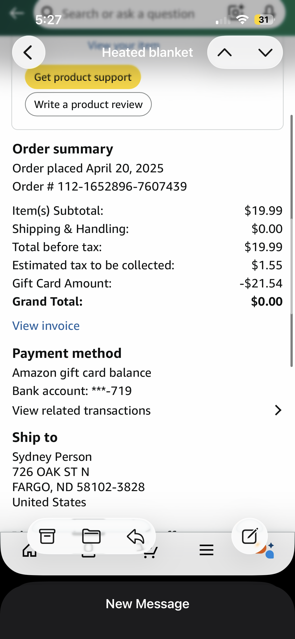Open the View related transactions row
The height and width of the screenshot is (639, 295).
click(147, 410)
